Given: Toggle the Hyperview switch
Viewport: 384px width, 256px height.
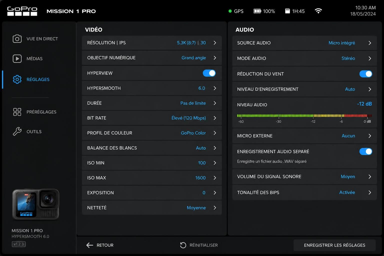Looking at the screenshot, I should [x=209, y=73].
